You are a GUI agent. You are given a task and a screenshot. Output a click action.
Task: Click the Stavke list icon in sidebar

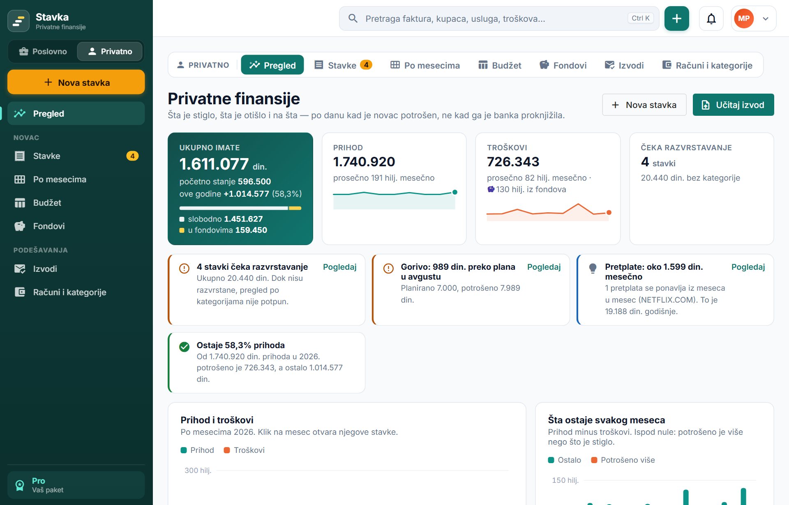(x=20, y=156)
